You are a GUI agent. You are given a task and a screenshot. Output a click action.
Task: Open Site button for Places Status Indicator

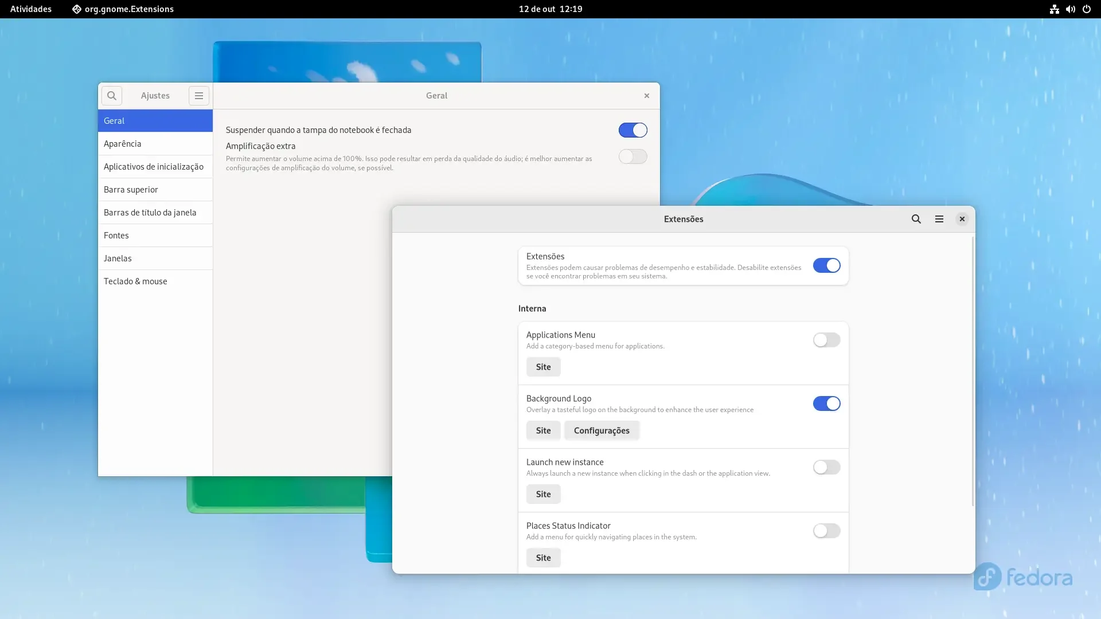[x=544, y=558]
